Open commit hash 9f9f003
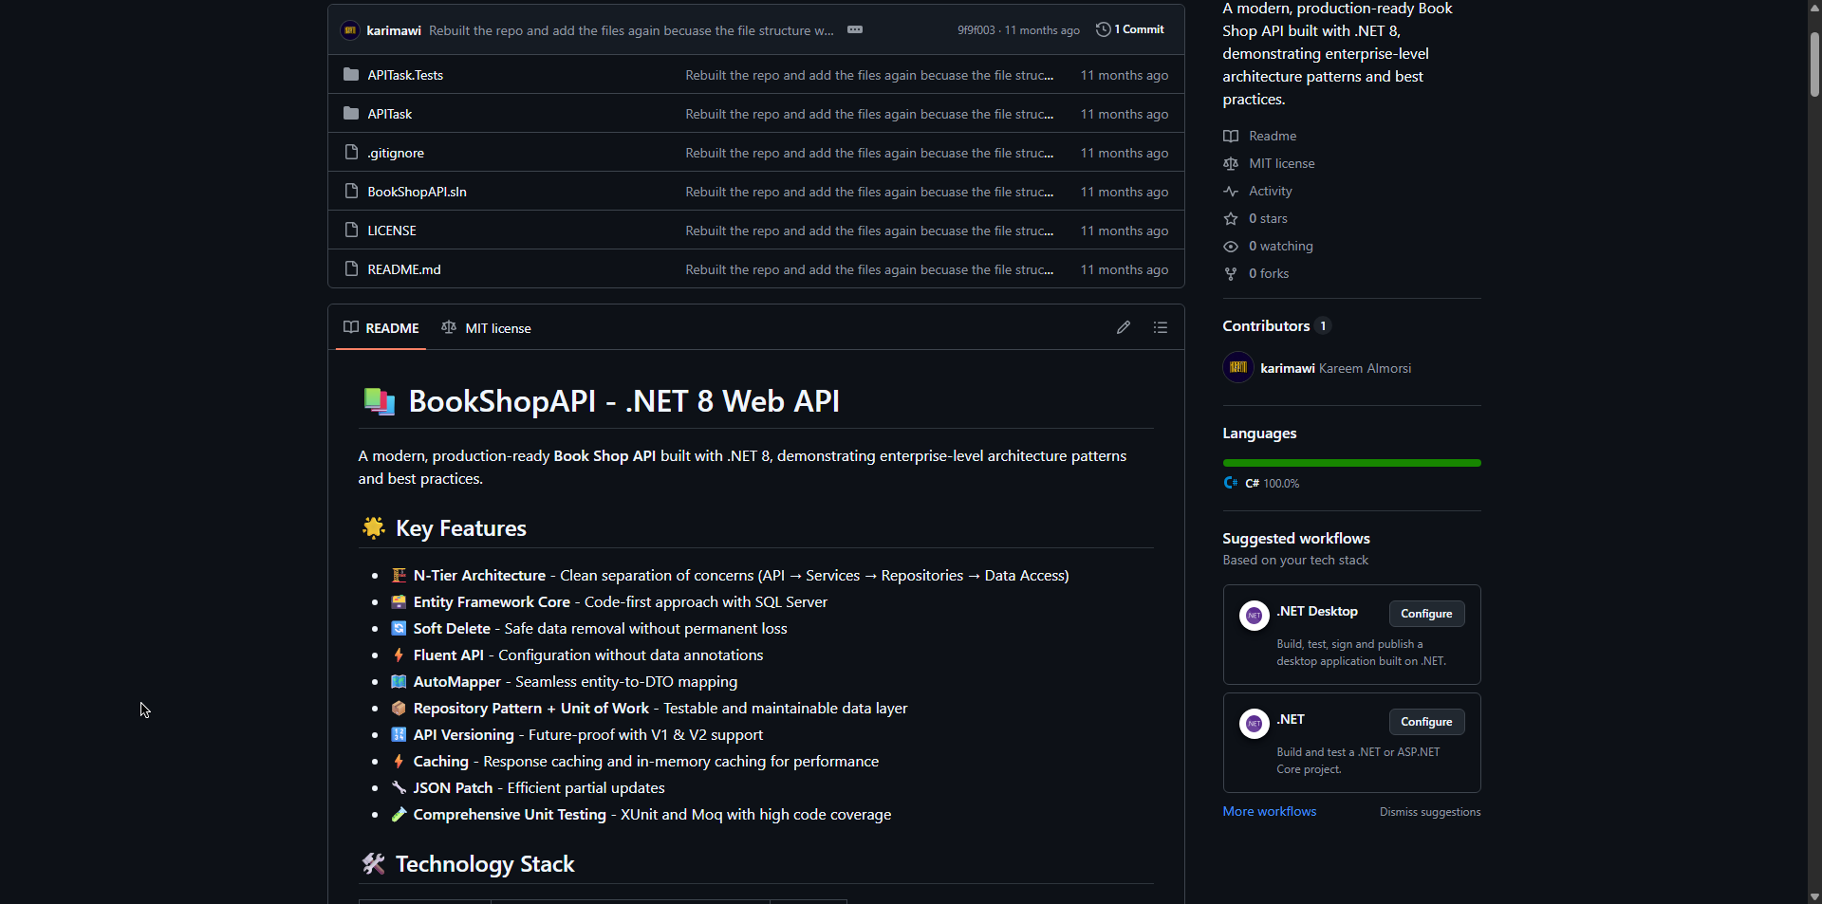This screenshot has width=1822, height=904. pos(976,30)
